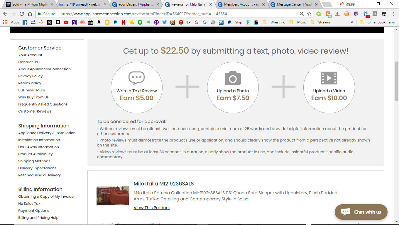Open the View This Product link

(x=152, y=208)
